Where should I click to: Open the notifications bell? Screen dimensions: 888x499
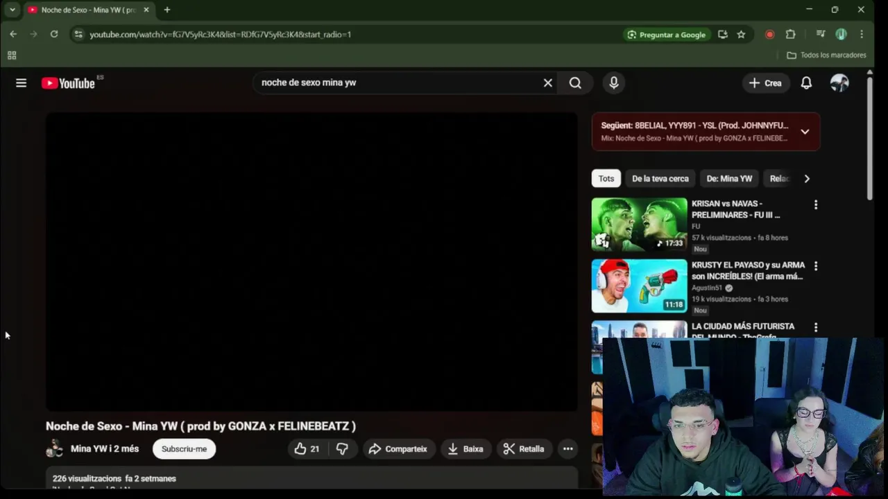(x=806, y=83)
